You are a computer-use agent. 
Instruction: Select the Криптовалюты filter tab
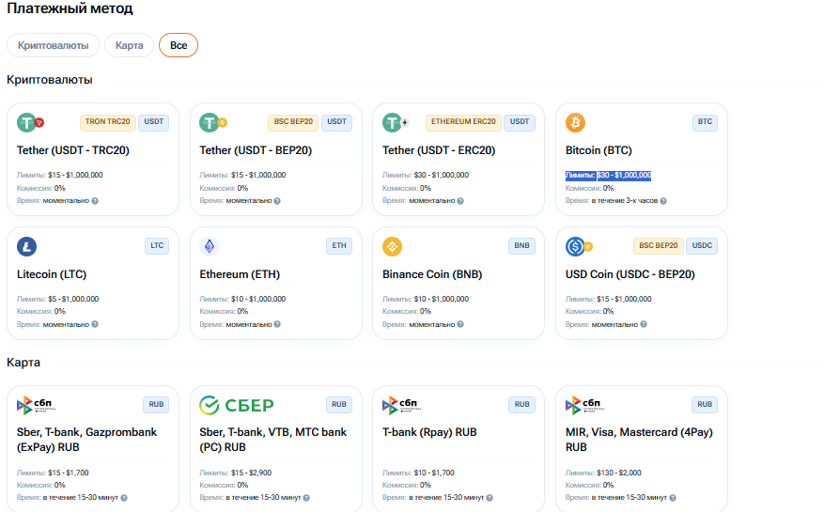[53, 45]
